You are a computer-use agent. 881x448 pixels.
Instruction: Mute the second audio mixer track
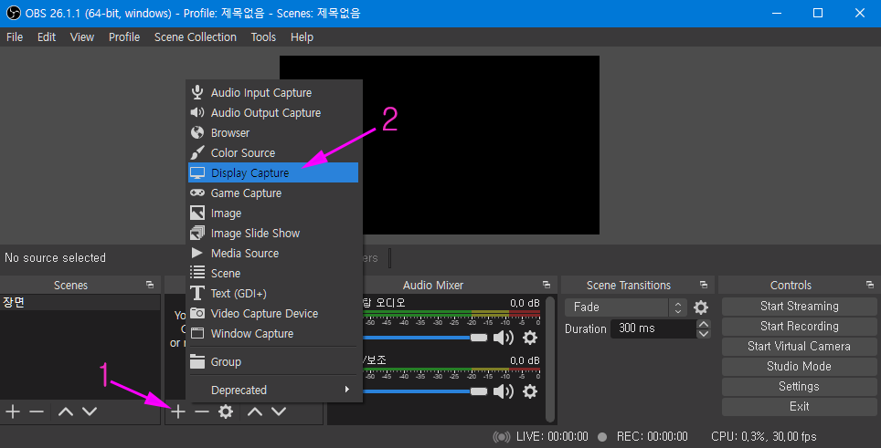504,391
